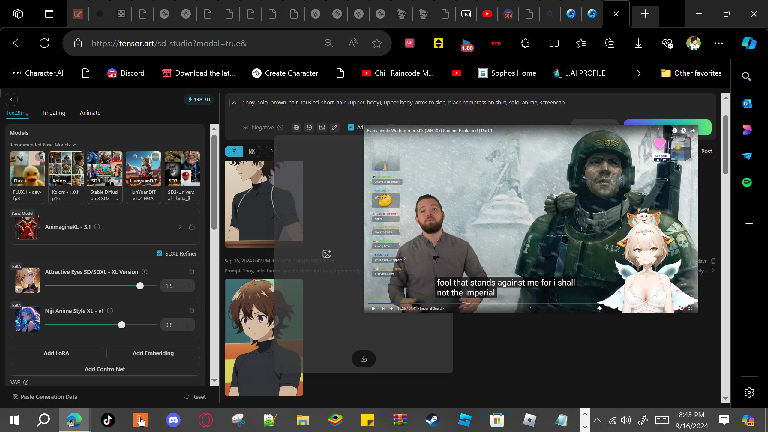Click the magic wand prompt enhance icon
768x432 pixels.
(335, 127)
